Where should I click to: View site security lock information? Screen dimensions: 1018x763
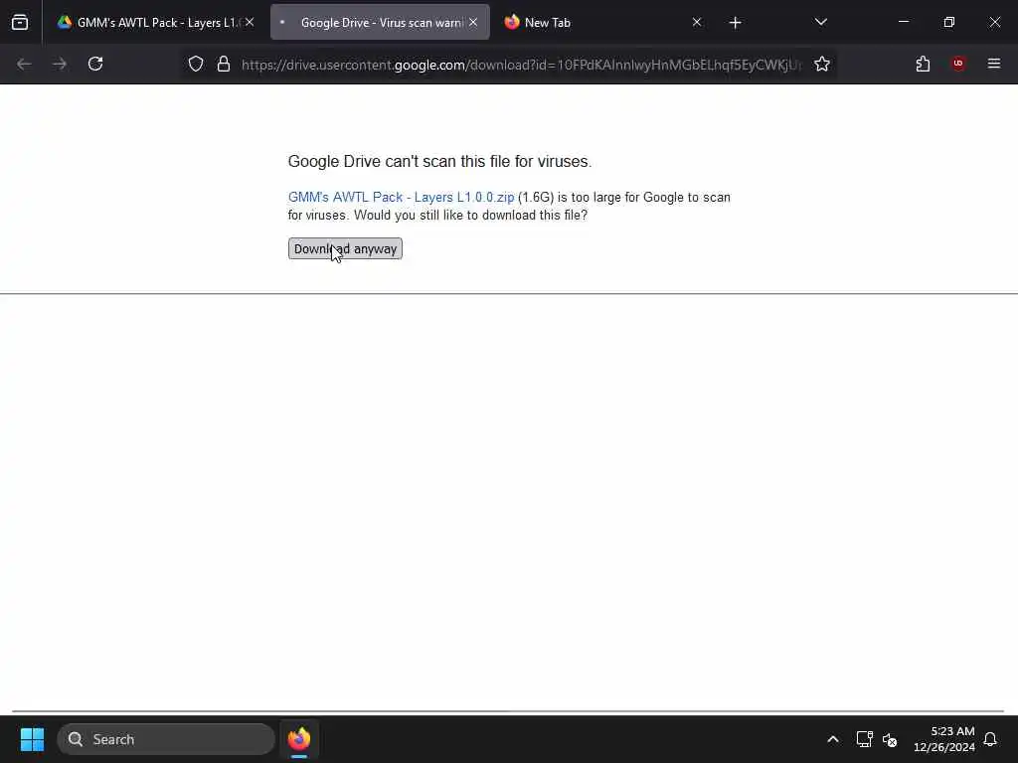224,64
